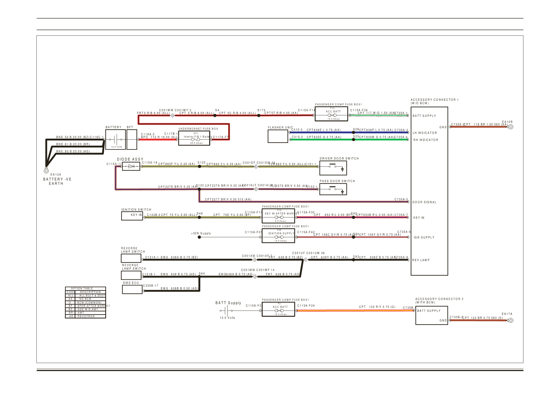
Task: Click the S4 splice junction dot
Action: tap(215, 115)
